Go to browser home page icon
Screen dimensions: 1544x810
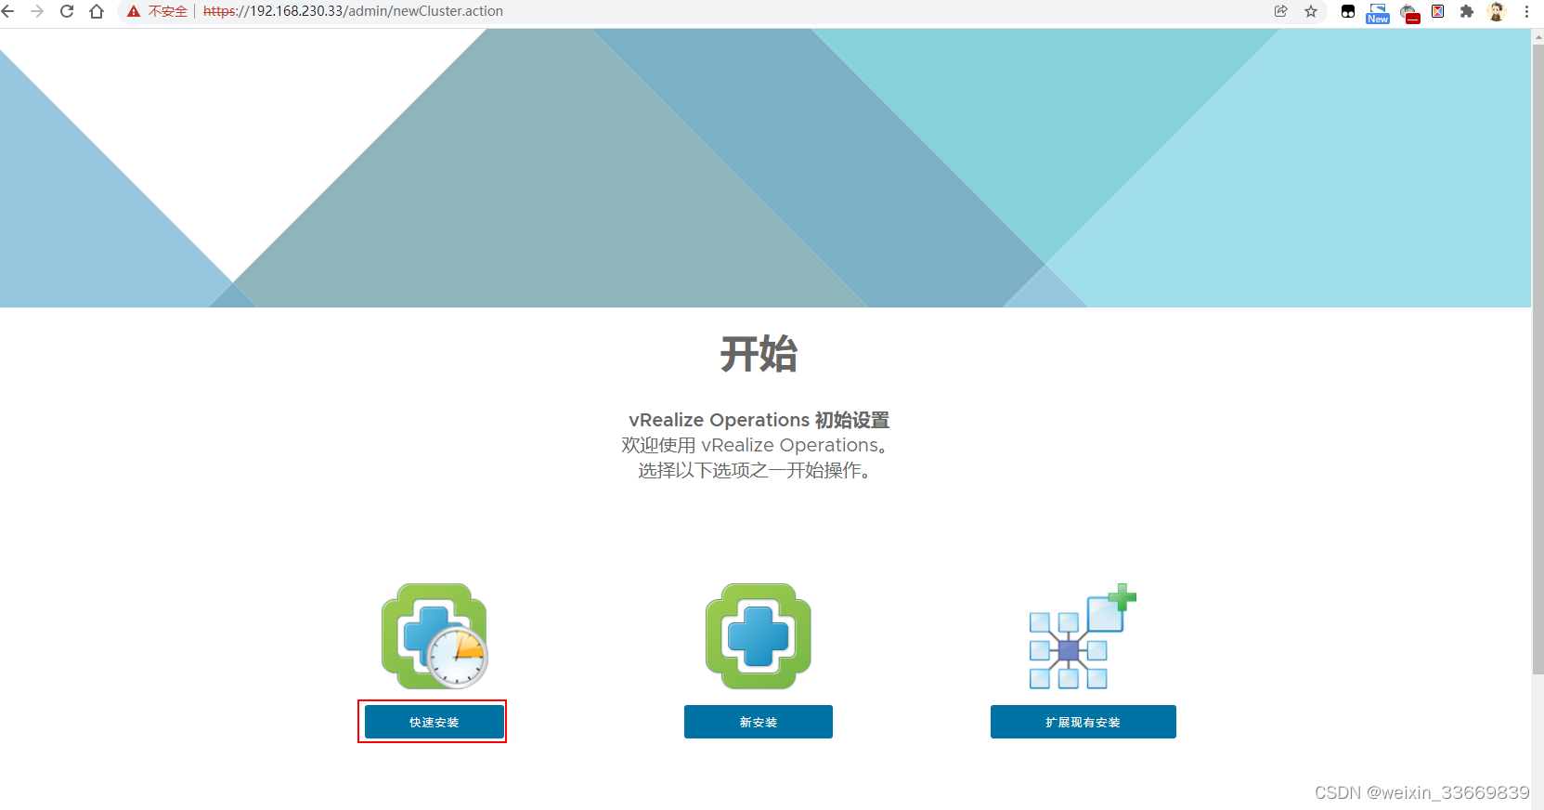click(x=97, y=11)
